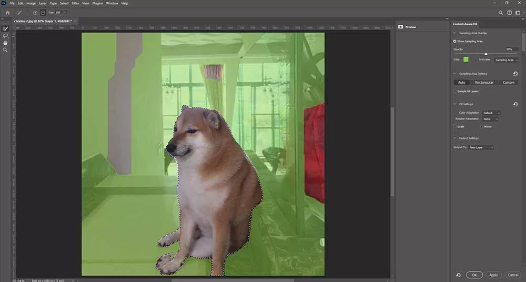526x282 pixels.
Task: Click the Home icon in options bar
Action: click(x=7, y=12)
